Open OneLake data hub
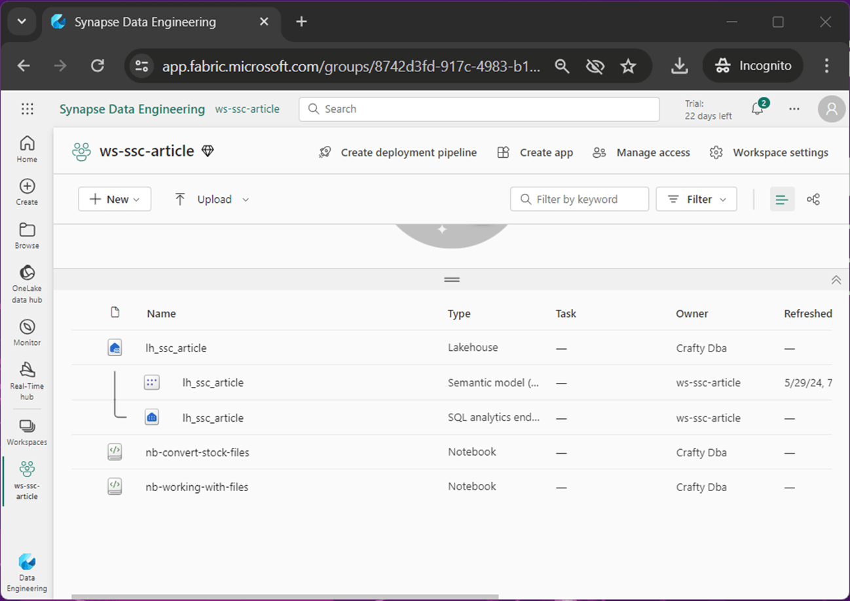The image size is (850, 601). coord(27,284)
